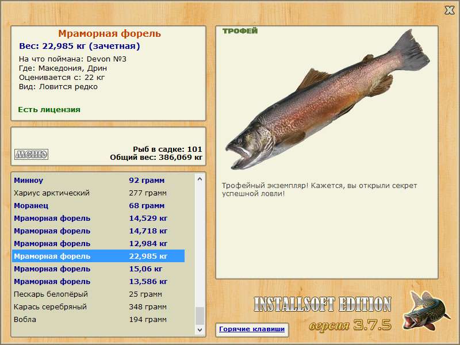
Task: Close the fish trophy window
Action: click(x=449, y=10)
